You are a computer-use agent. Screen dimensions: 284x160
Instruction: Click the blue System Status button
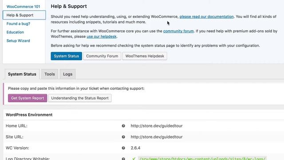click(66, 56)
